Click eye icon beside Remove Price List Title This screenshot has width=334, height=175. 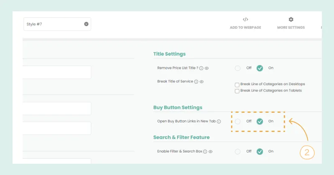point(207,68)
